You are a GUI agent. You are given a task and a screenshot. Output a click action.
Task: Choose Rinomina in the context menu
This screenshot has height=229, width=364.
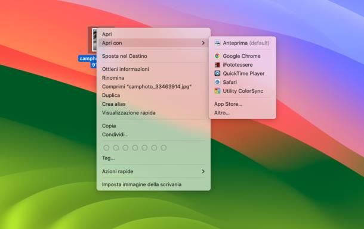tap(153, 78)
